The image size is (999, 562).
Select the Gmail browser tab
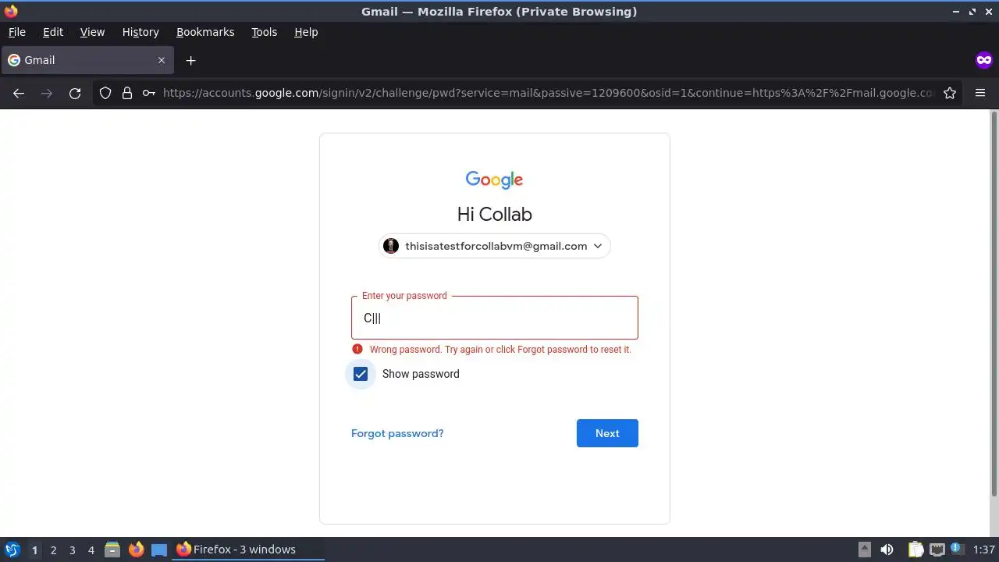[x=87, y=60]
